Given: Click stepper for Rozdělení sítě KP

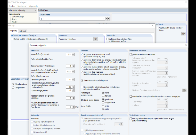Looking at the screenshot, I should point(73,98).
